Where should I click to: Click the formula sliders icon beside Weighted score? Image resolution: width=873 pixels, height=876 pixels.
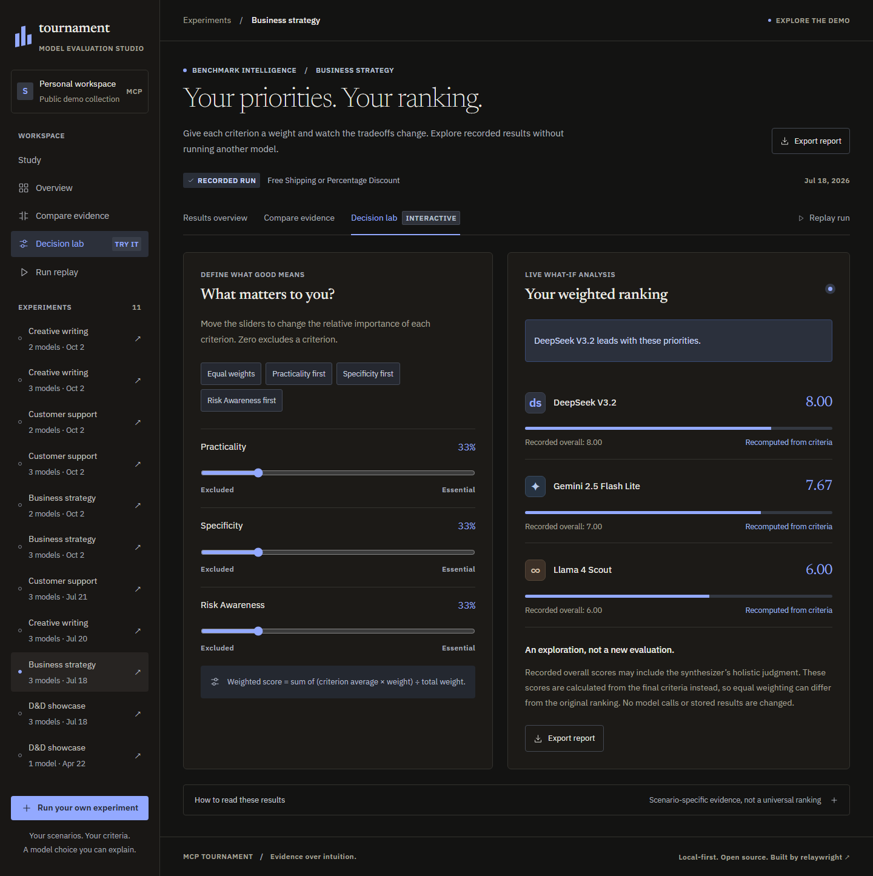click(x=215, y=682)
